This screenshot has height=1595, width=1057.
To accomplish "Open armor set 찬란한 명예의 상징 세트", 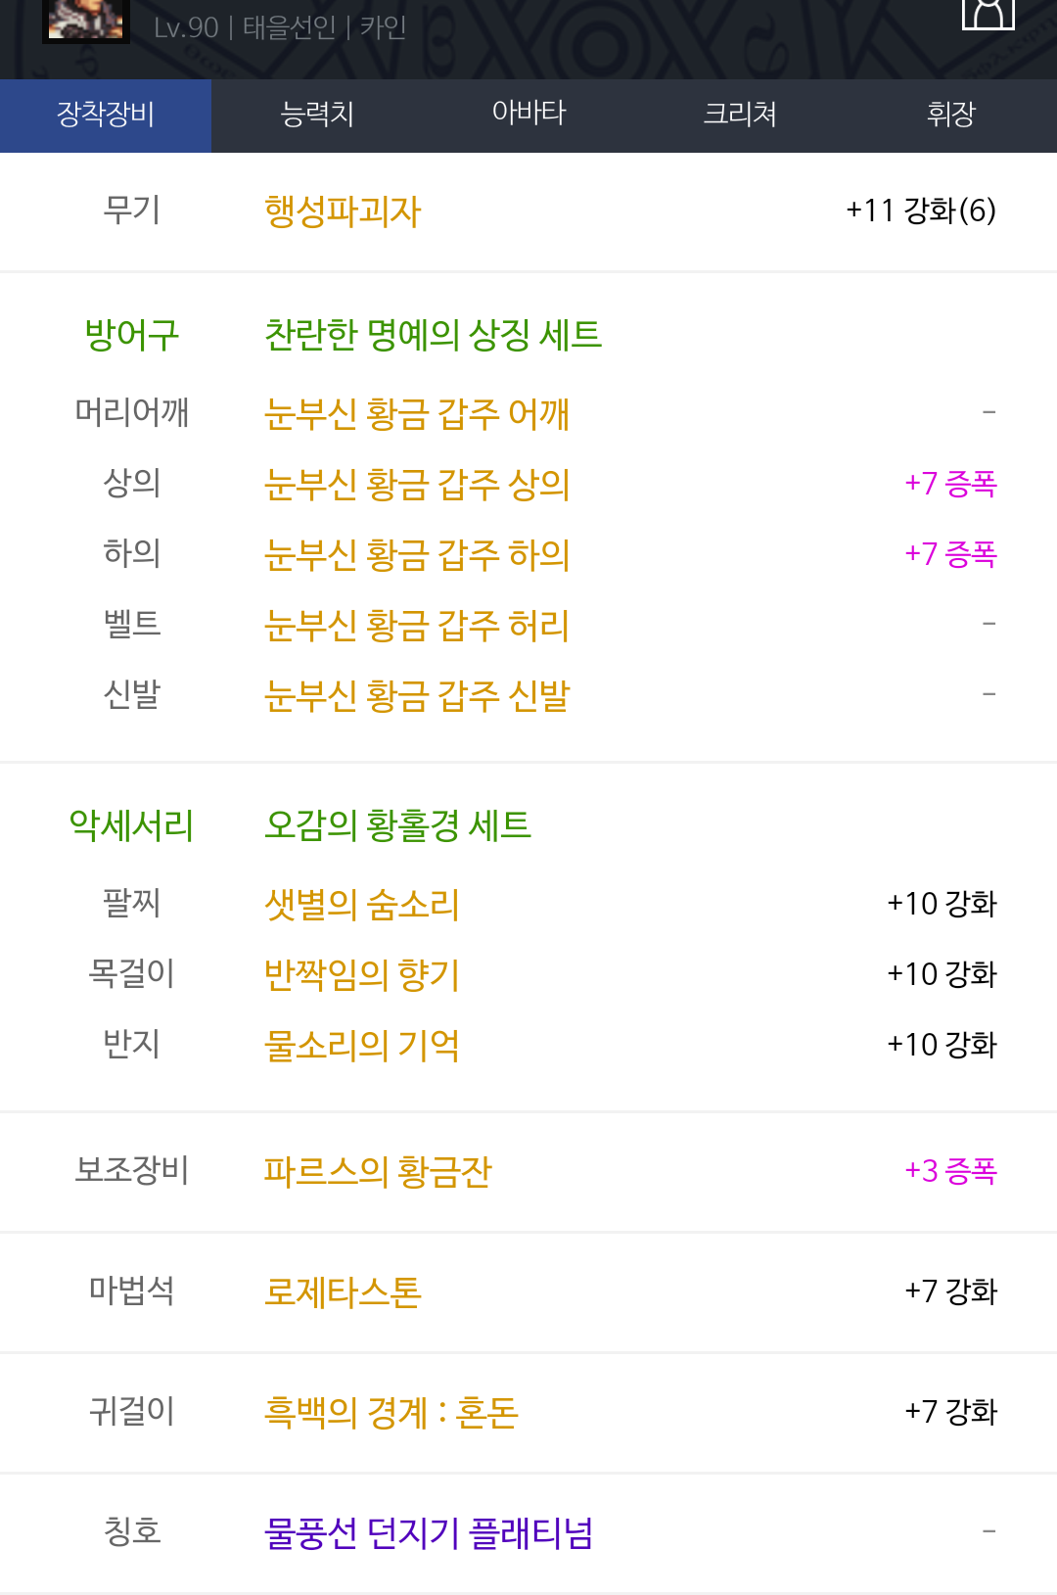I will (x=433, y=335).
